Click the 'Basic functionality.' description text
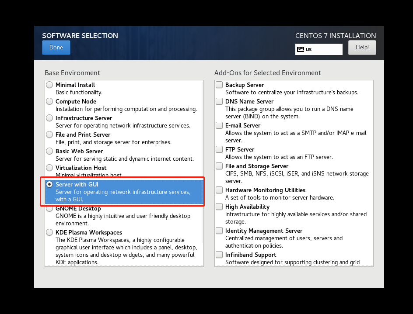 79,92
